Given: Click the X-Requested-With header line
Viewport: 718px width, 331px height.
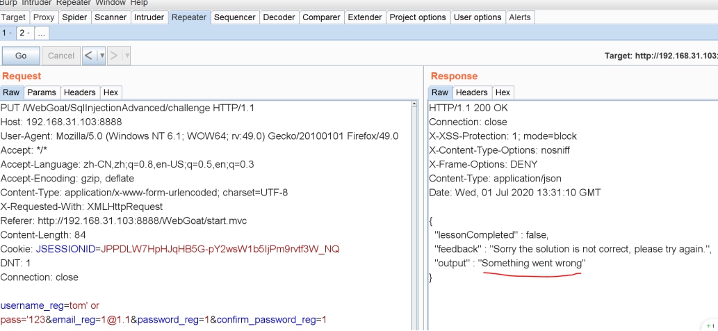Looking at the screenshot, I should click(81, 207).
